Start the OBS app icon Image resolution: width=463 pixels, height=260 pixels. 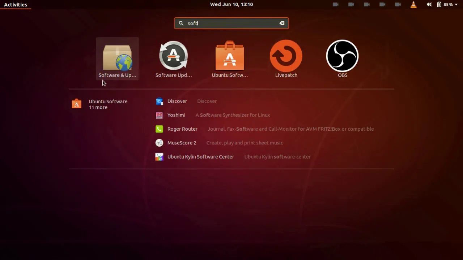tap(343, 58)
